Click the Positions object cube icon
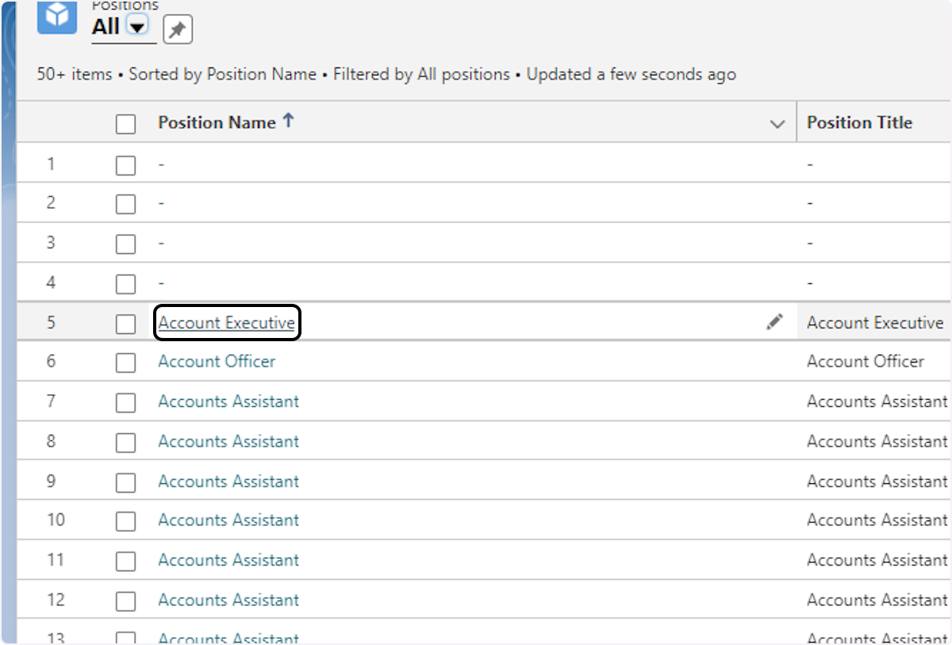Screen dimensions: 952x645 point(57,15)
